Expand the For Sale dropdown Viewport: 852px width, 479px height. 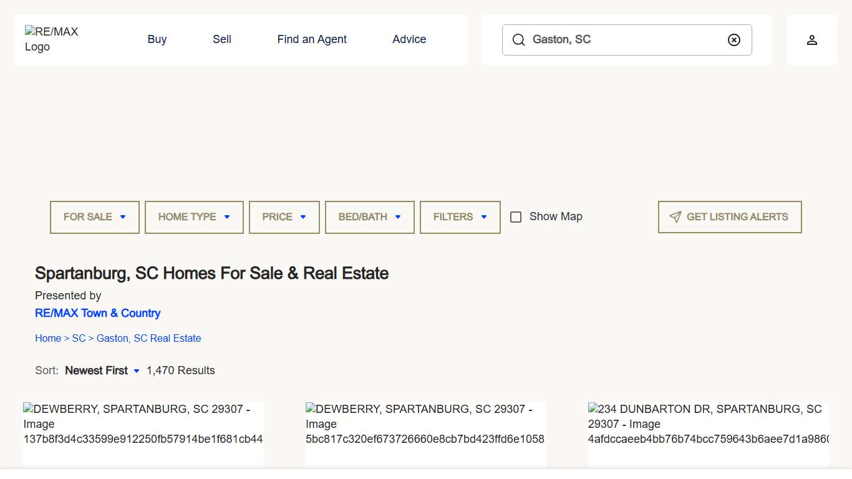click(x=95, y=217)
